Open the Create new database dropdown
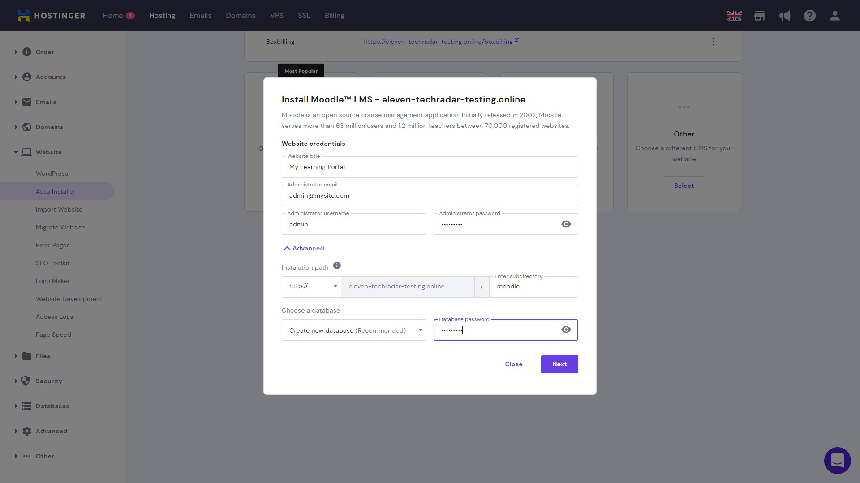The image size is (860, 483). click(x=354, y=330)
